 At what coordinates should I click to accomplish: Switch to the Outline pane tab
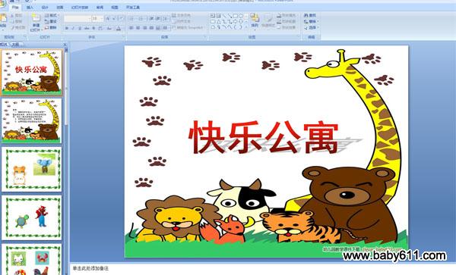coord(15,45)
